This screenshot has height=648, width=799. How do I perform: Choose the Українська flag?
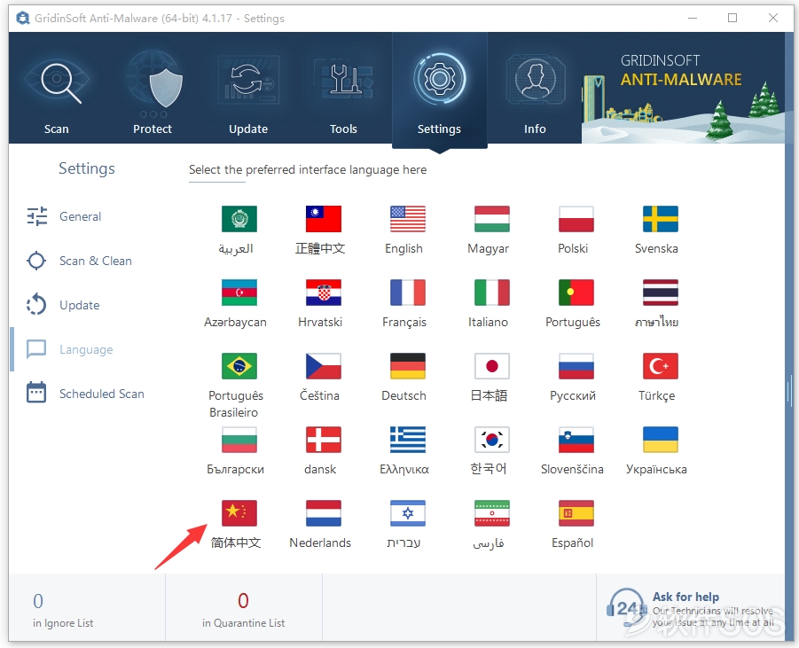(661, 440)
